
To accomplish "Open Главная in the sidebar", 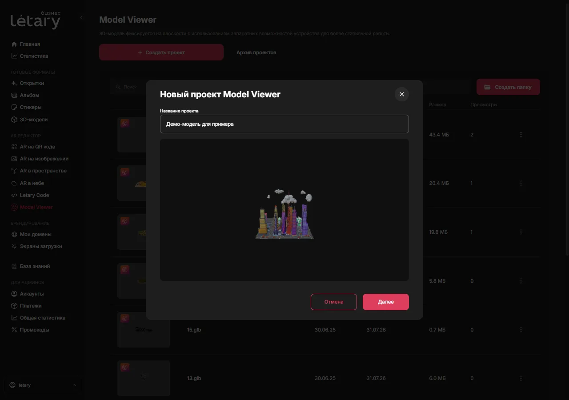I will pyautogui.click(x=30, y=44).
